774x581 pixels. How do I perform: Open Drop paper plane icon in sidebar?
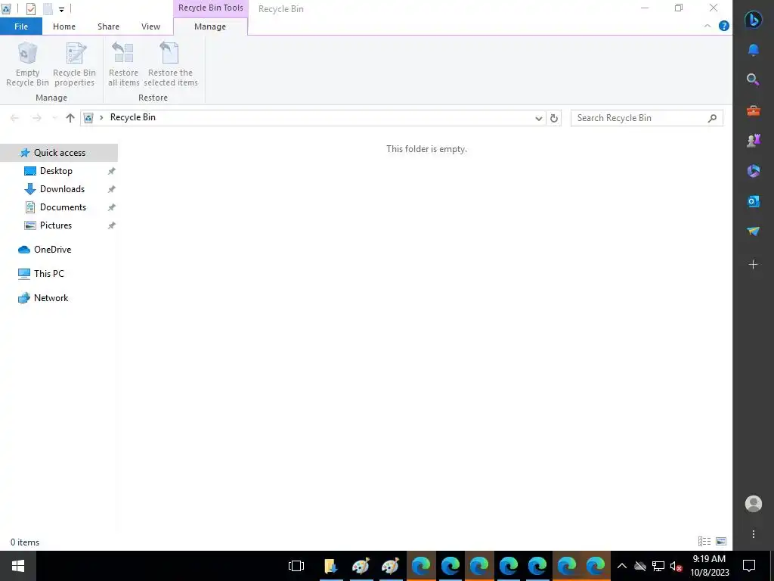(x=754, y=231)
